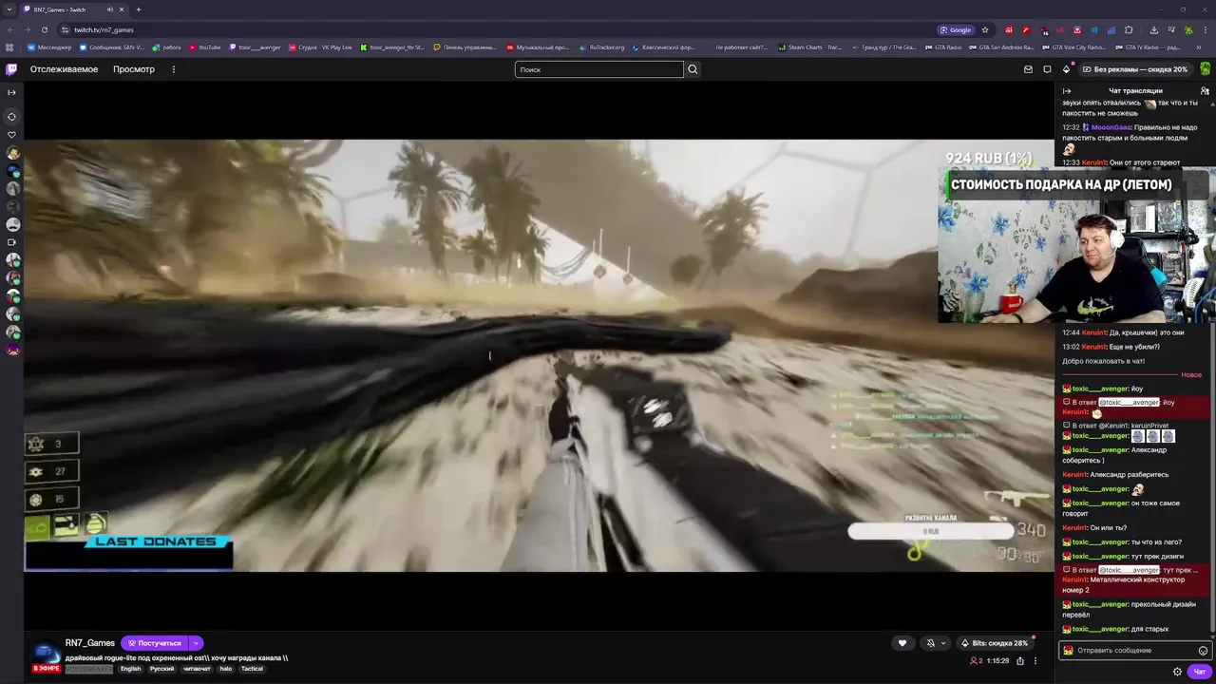Open the Просмотр (Browse) tab
The image size is (1216, 684).
(134, 69)
